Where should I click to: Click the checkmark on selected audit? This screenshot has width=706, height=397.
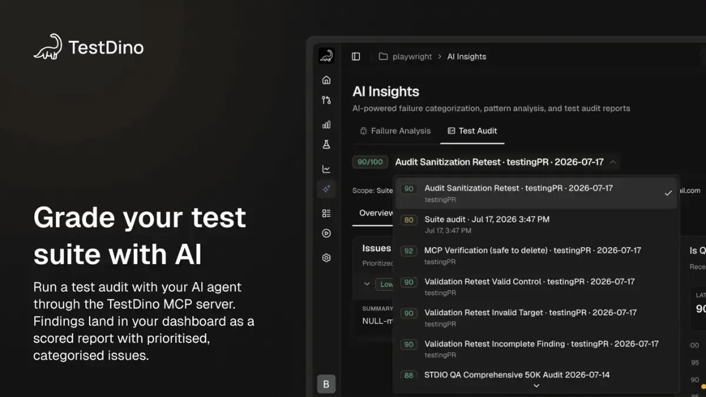point(668,193)
